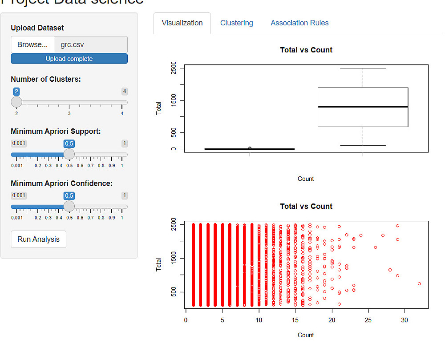Click the Browse... upload button
This screenshot has width=445, height=351.
click(x=32, y=44)
